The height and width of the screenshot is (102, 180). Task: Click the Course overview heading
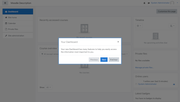(48, 48)
